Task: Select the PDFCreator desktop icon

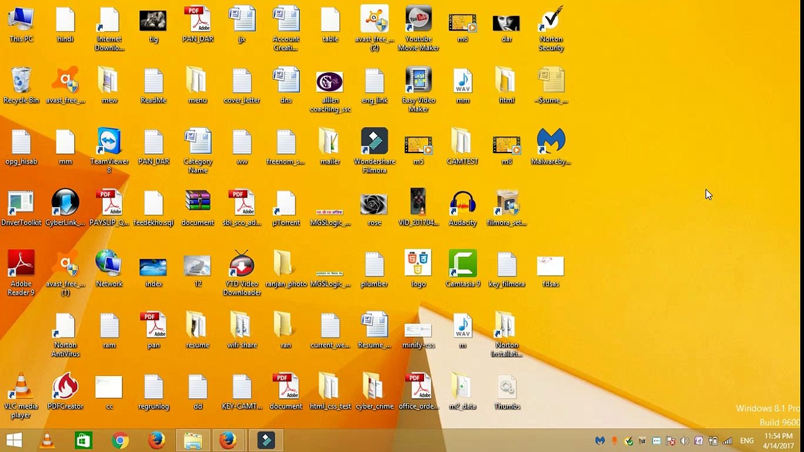Action: point(65,391)
